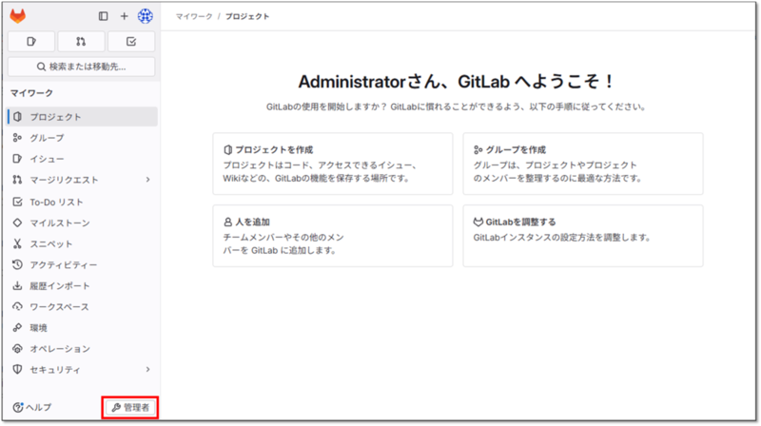Click the プロジェクト sidebar icon
The width and height of the screenshot is (761, 426).
pos(17,117)
